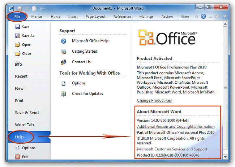Click the Save floppy disk icon in the File menu
Image resolution: width=235 pixels, height=167 pixels.
click(x=18, y=27)
